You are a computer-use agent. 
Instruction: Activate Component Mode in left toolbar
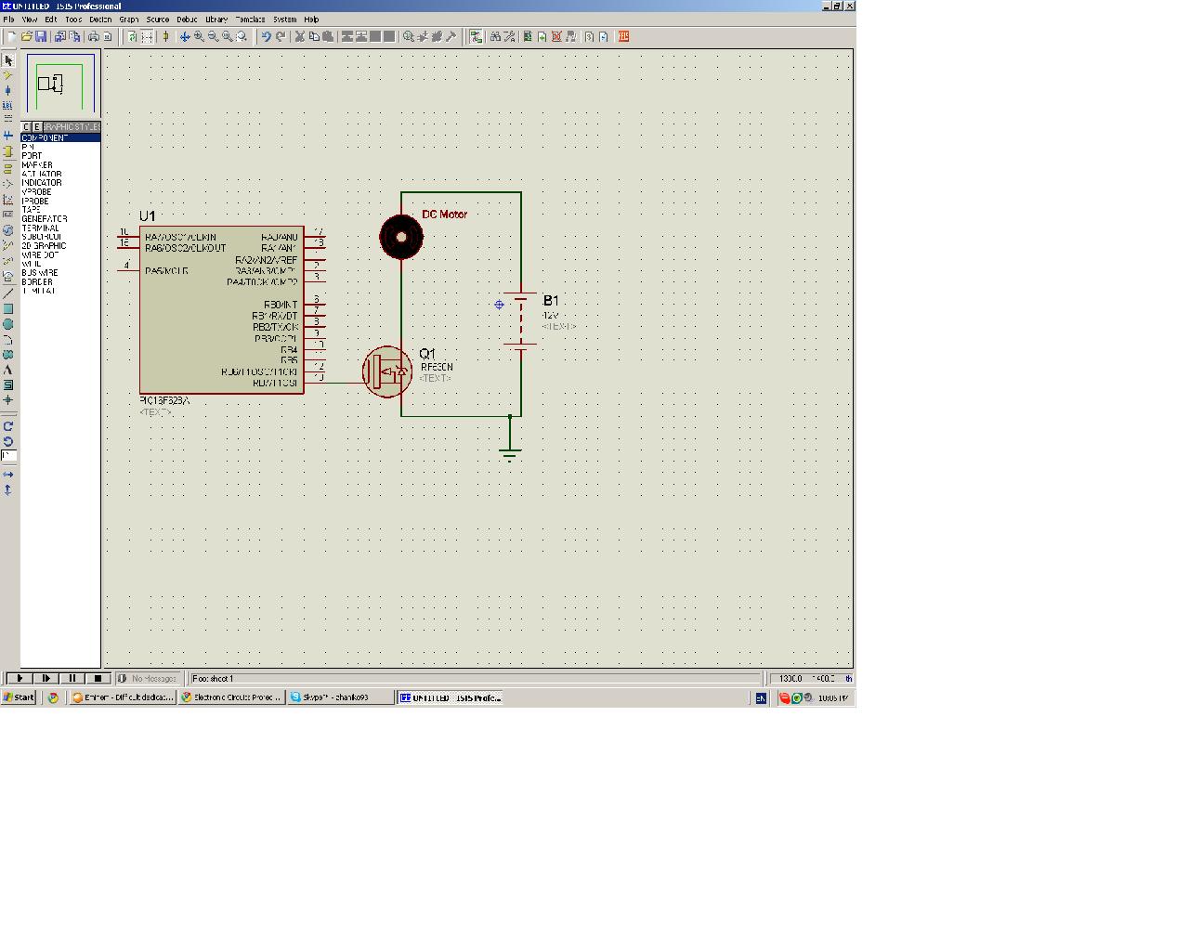tap(8, 75)
